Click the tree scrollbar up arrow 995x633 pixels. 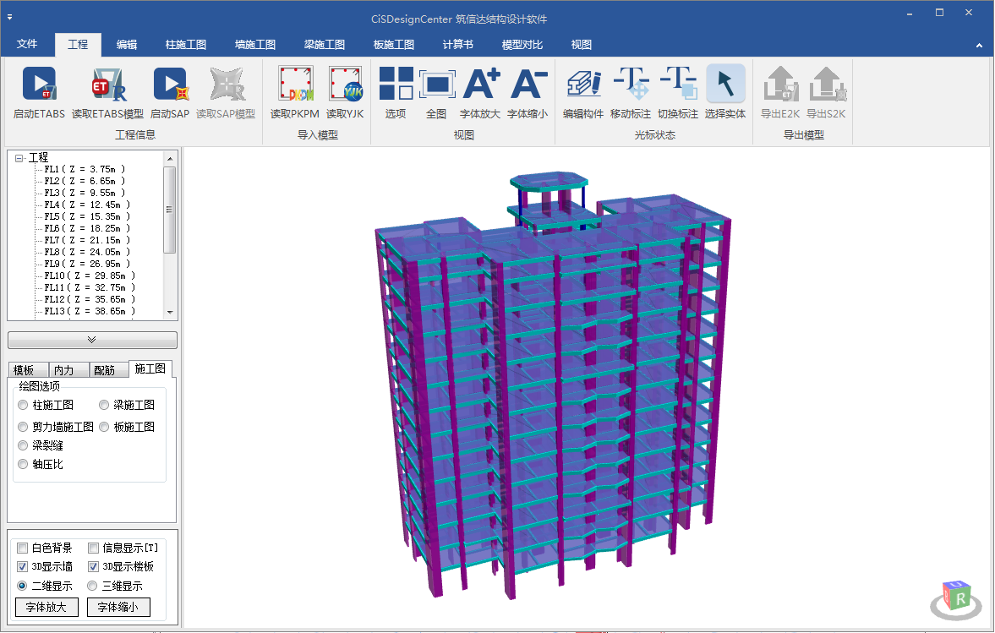[170, 158]
